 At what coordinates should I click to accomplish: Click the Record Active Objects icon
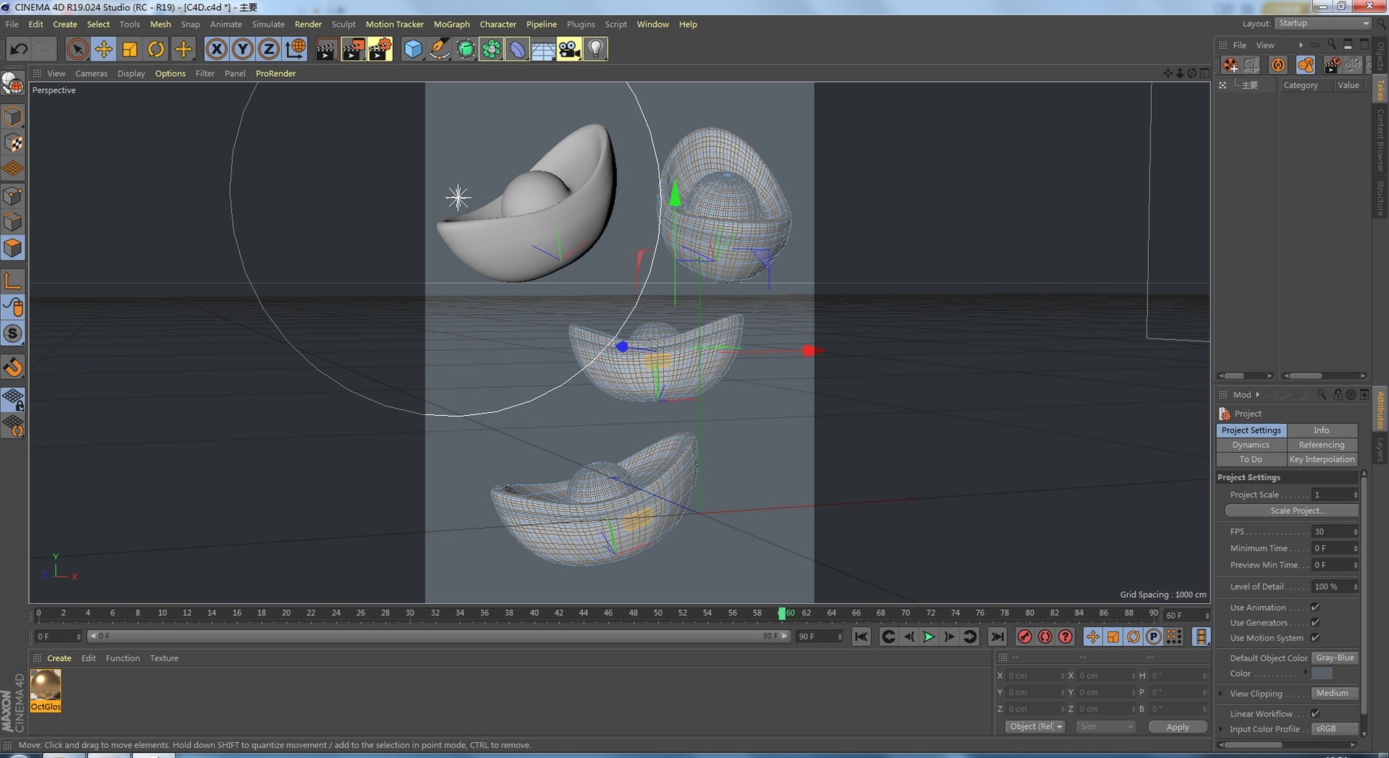[x=1024, y=636]
